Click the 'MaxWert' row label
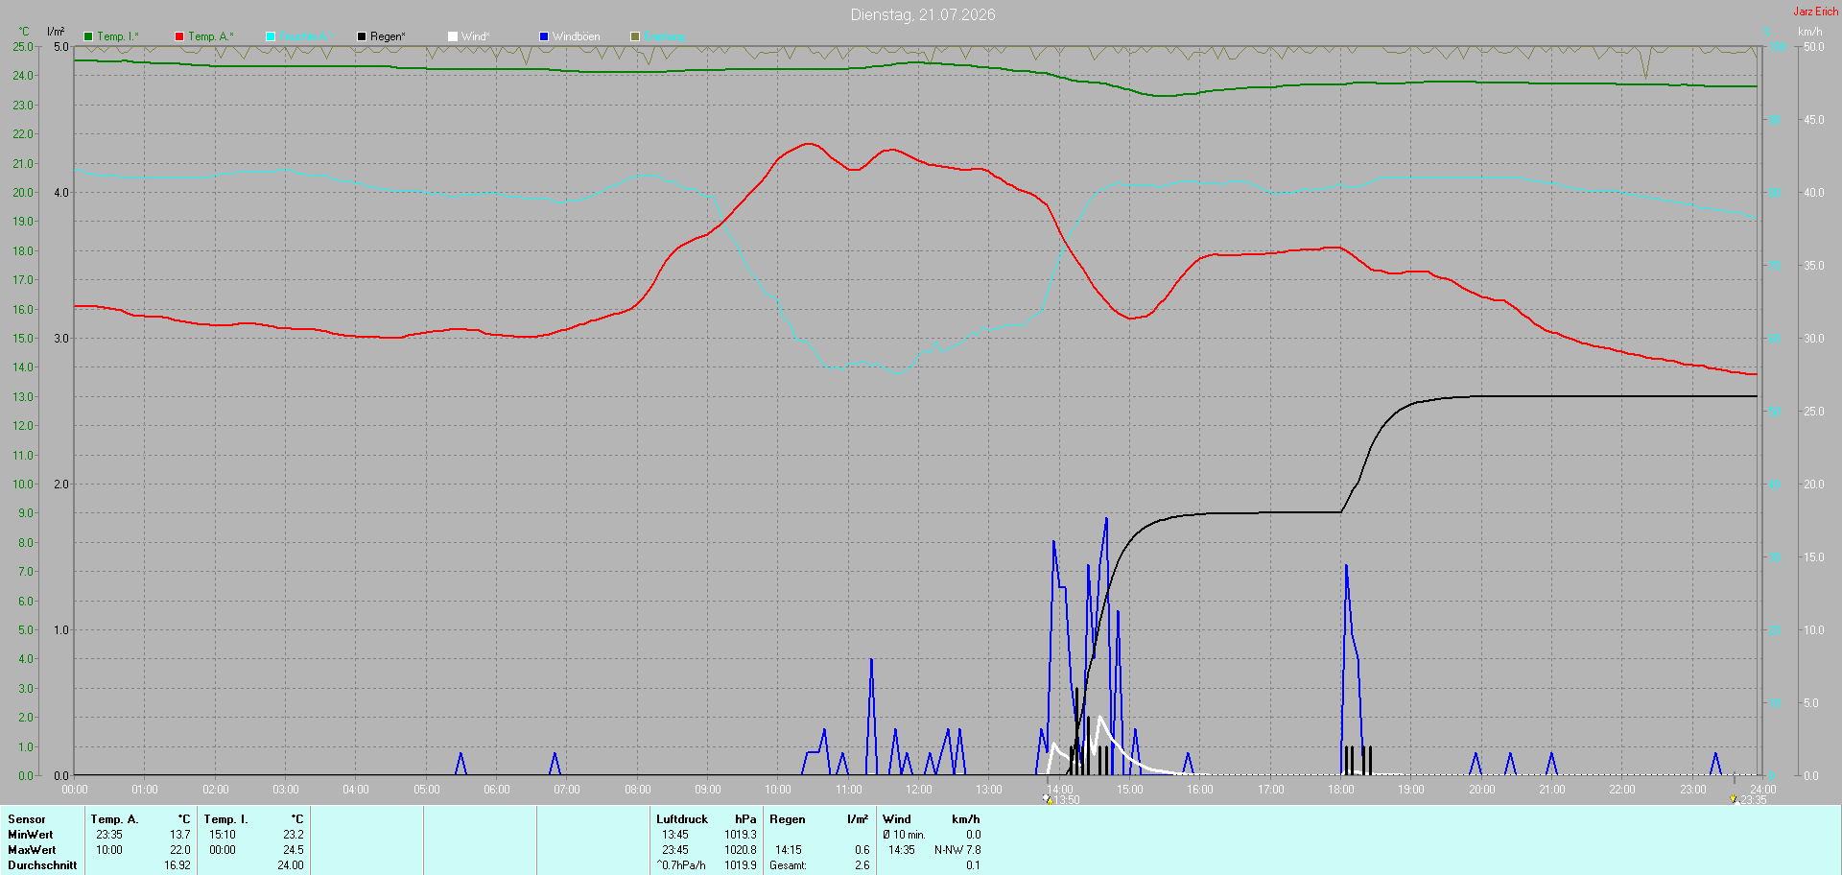Image resolution: width=1842 pixels, height=875 pixels. 32,850
